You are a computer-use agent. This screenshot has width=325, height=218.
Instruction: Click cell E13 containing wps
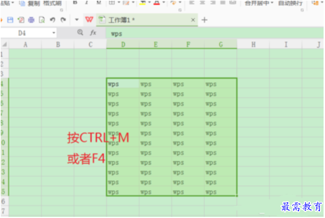(x=156, y=172)
